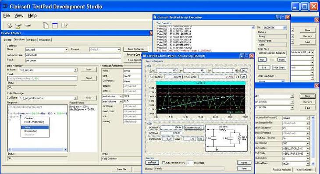320x174 pixels.
Task: Click the Send button
Action: pos(89,78)
